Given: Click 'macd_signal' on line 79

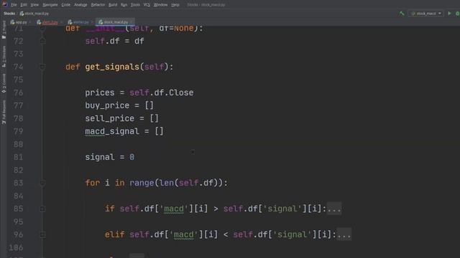Looking at the screenshot, I should 112,131.
